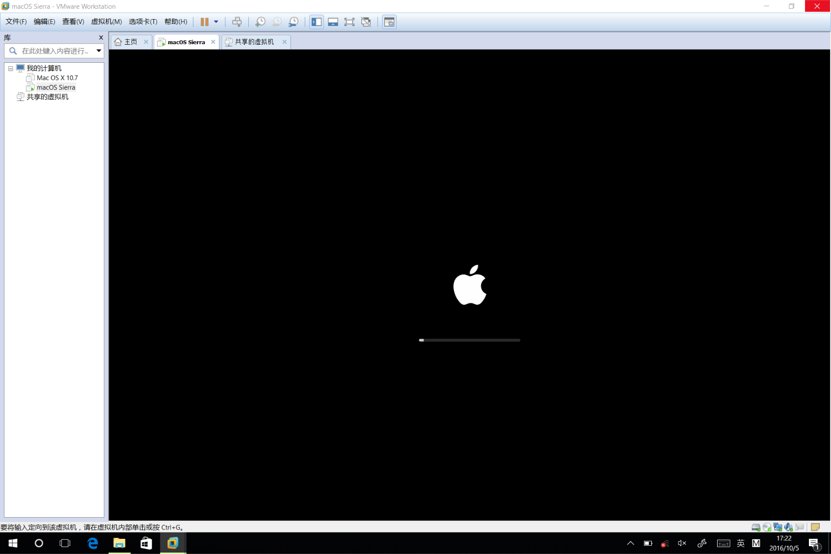This screenshot has height=554, width=831.
Task: Send Ctrl+Alt+Del to the virtual machine
Action: (x=237, y=22)
